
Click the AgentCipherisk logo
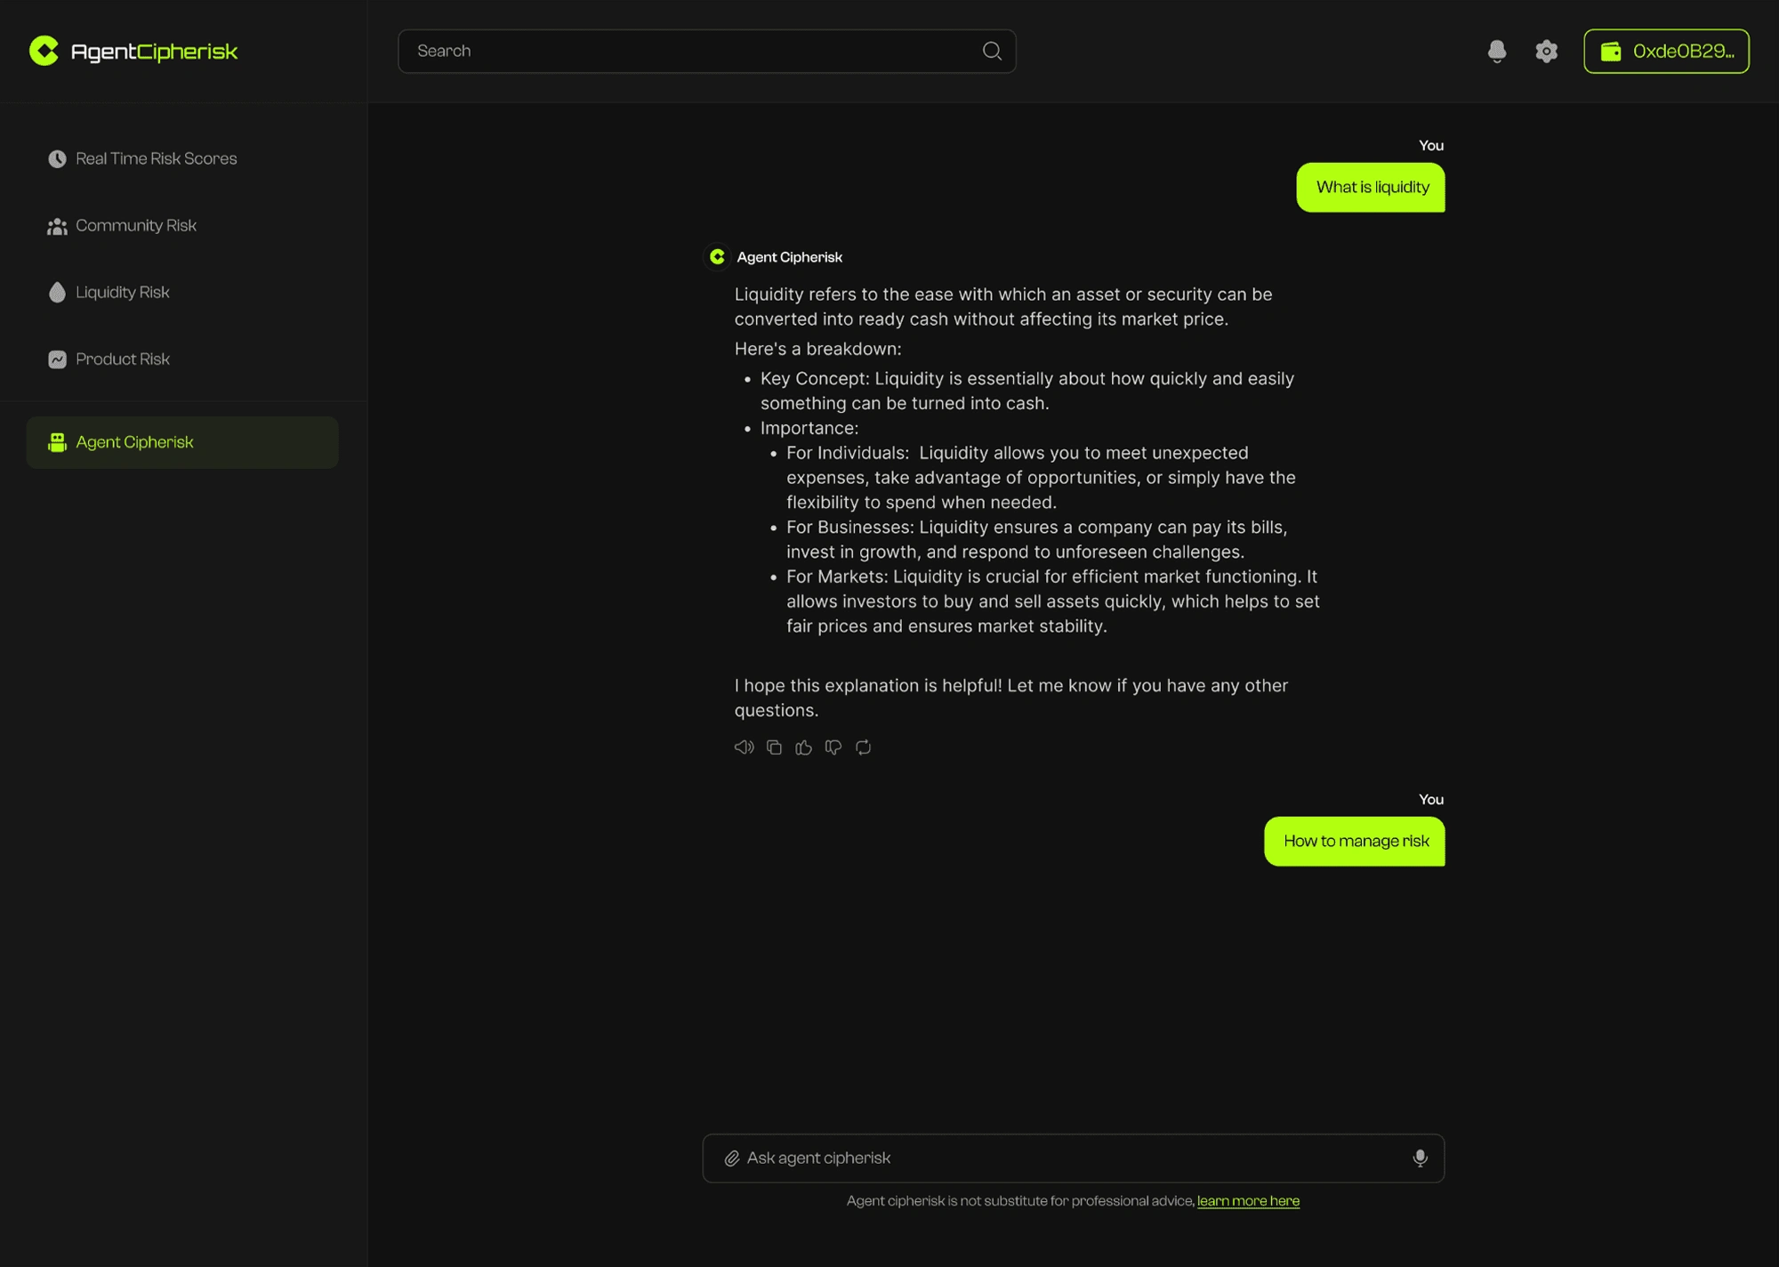(133, 52)
